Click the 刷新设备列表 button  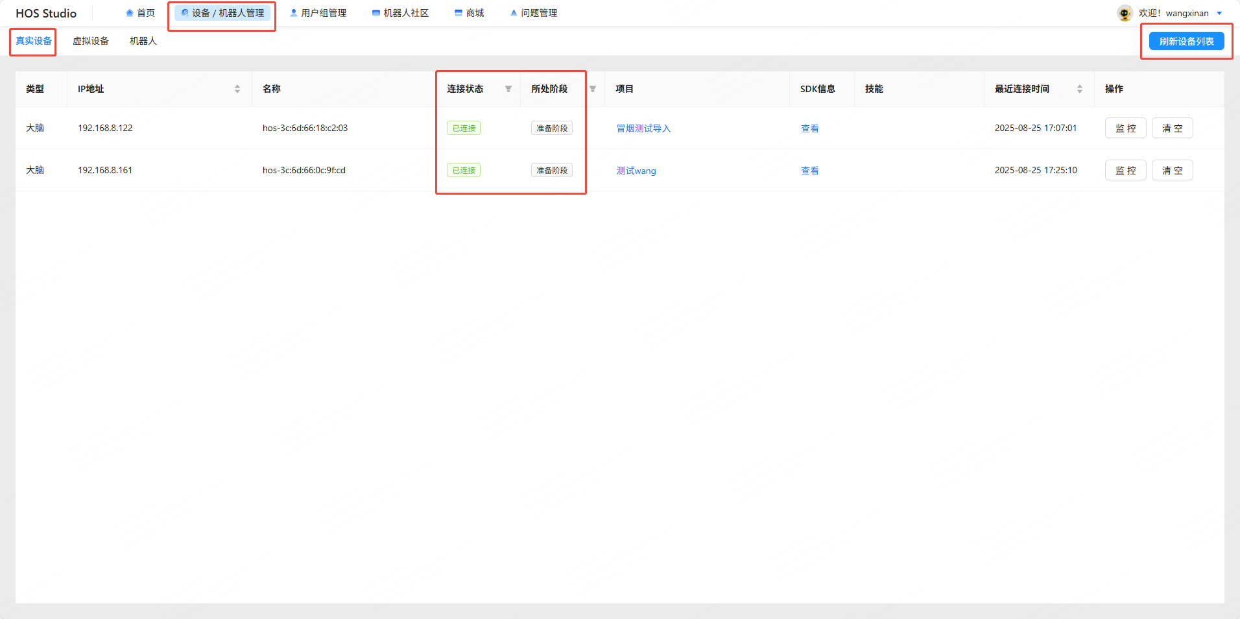(1186, 41)
